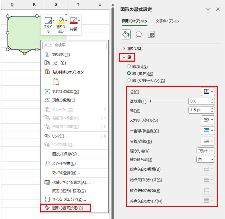
Task: Click the メニューの検索 search field
Action: (75, 45)
